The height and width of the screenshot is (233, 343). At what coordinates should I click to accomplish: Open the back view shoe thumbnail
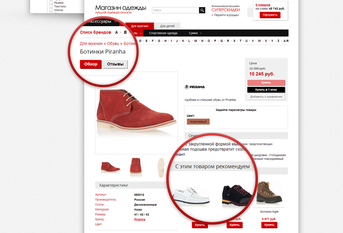(x=136, y=167)
